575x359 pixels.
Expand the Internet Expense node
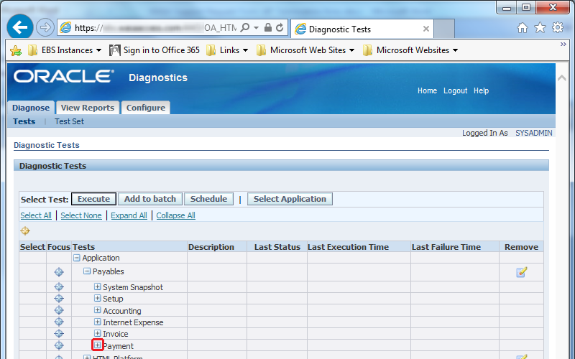97,322
